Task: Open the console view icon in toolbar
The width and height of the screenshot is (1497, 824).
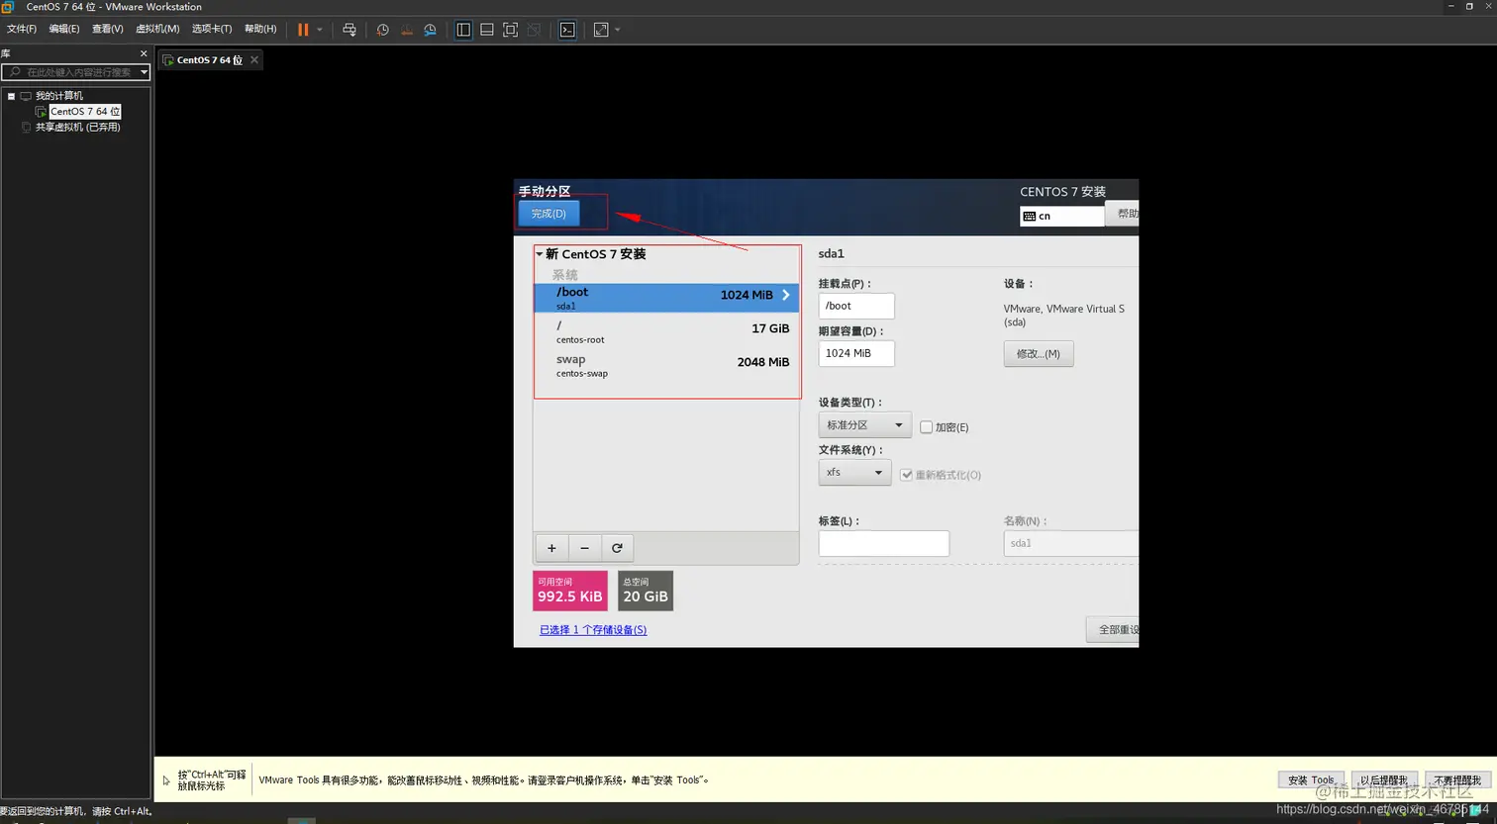Action: 567,30
